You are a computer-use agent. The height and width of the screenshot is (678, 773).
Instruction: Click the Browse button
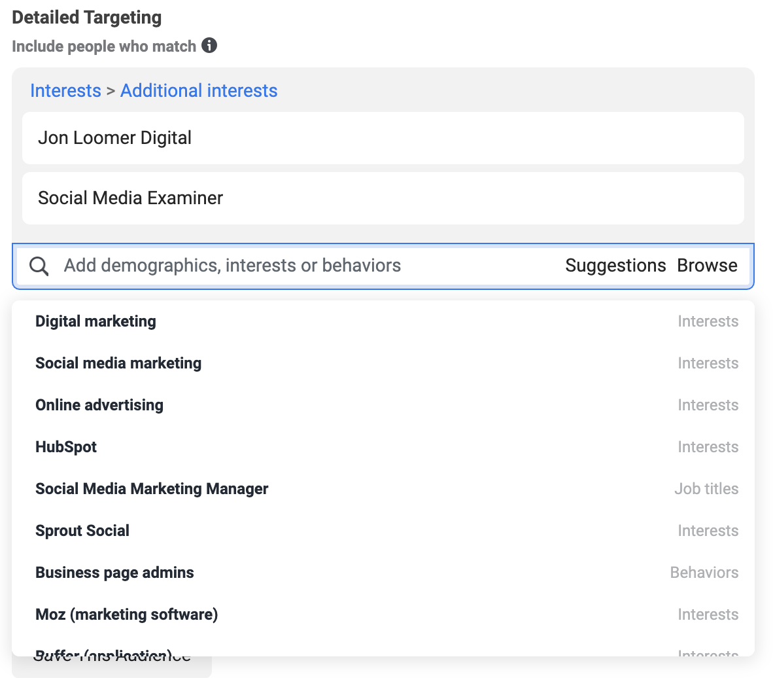click(x=707, y=266)
